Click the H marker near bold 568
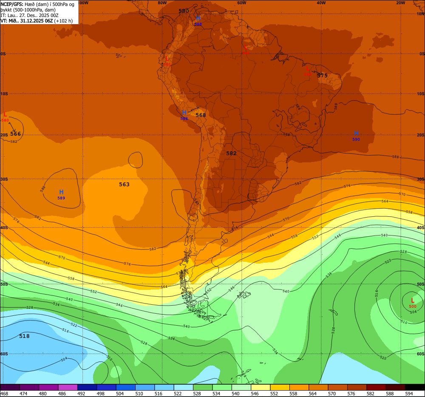The image size is (425, 397). (x=184, y=113)
